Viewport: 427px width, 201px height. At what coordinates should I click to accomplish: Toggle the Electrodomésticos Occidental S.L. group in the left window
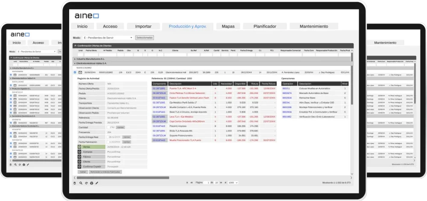coord(11,126)
